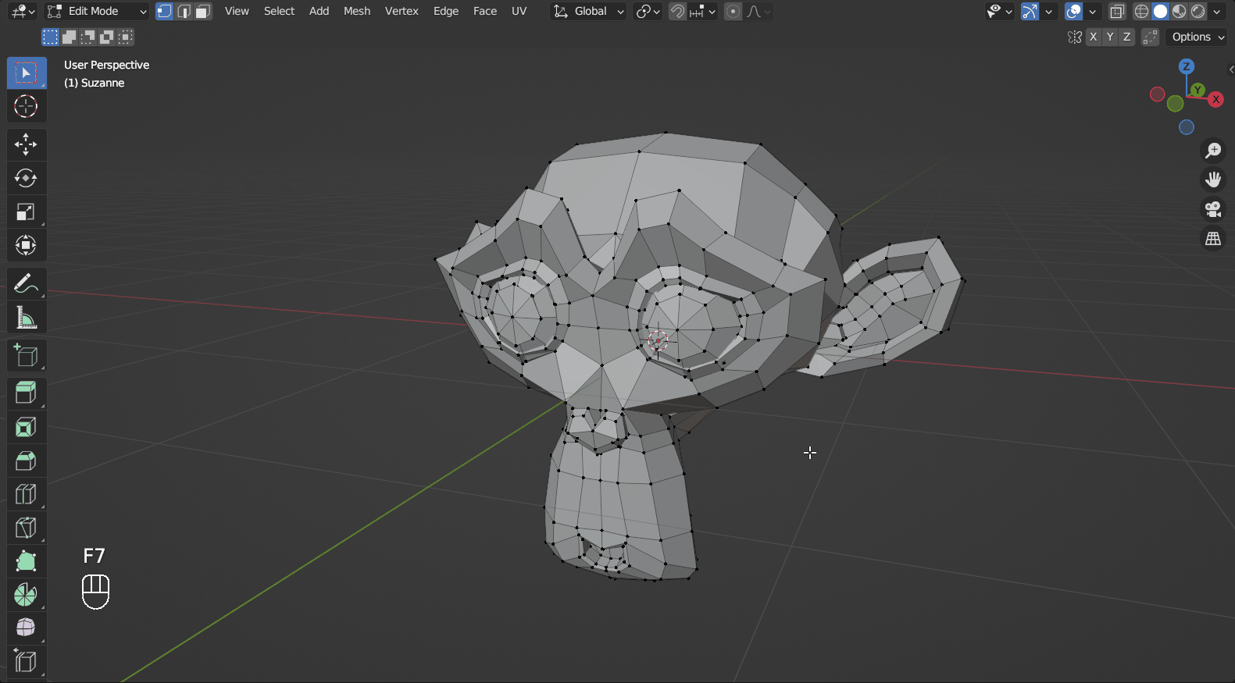Select the combined Transform tool
The width and height of the screenshot is (1235, 683).
point(27,245)
